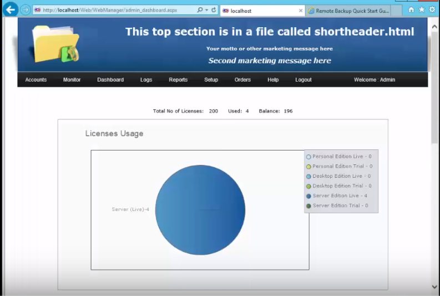This screenshot has width=440, height=296.
Task: Click the Remote Backup tab page icon
Action: [311, 11]
